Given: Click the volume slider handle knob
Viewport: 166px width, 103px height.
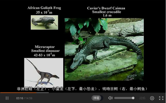Looking at the screenshot, I should (x=133, y=98).
